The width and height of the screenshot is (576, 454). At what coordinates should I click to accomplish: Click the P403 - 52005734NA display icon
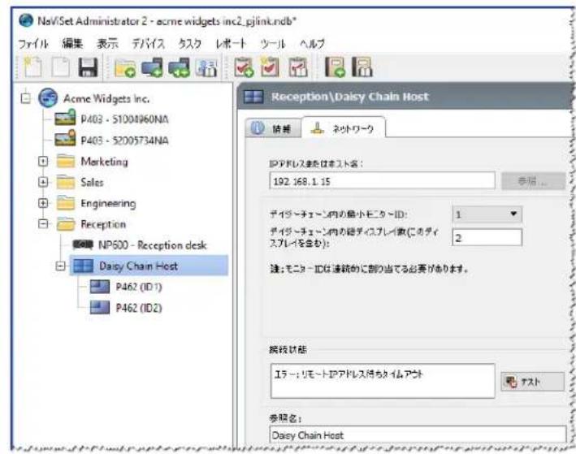pos(65,139)
